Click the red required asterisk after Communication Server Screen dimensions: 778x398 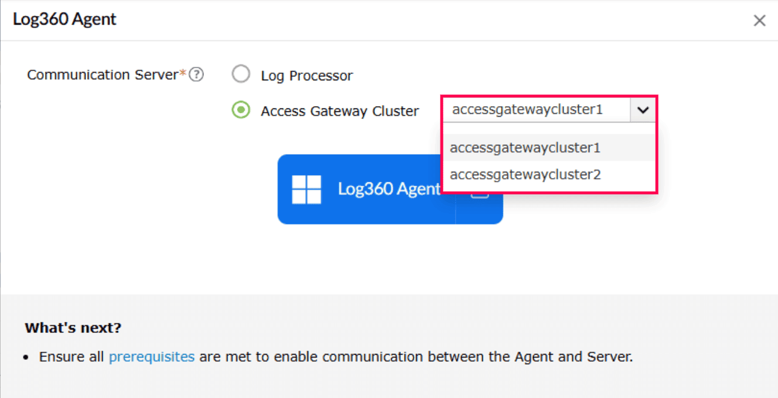pos(183,73)
